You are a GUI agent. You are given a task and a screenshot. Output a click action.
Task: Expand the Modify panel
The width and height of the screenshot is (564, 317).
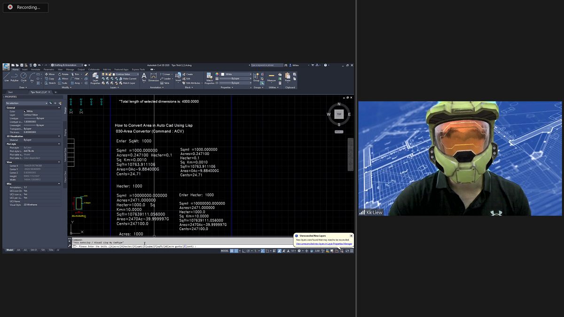[x=66, y=87]
